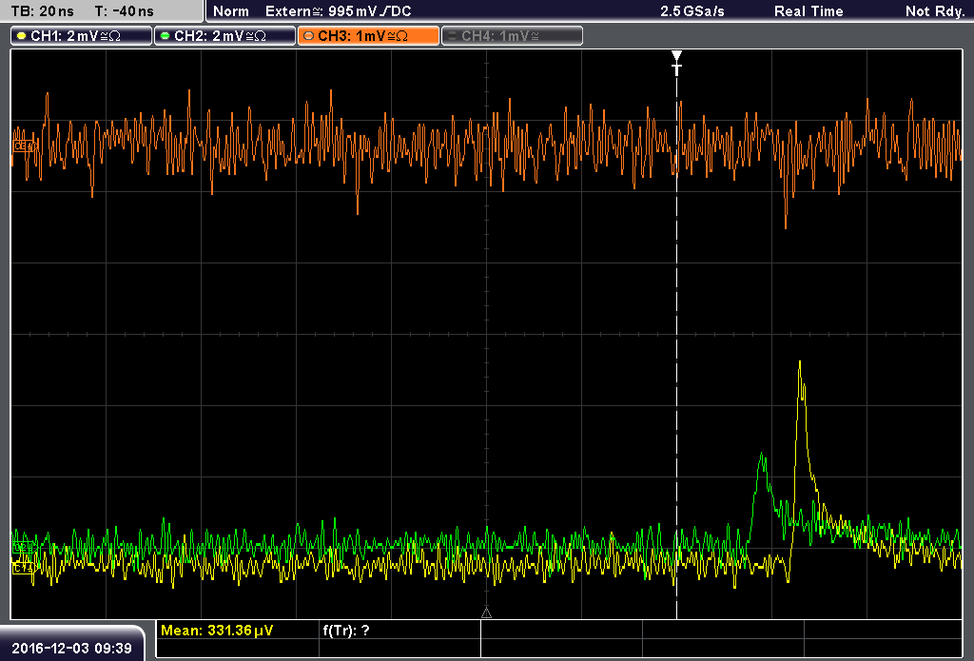Click the 2.5 GSa/s sample rate readout
The height and width of the screenshot is (661, 974).
(692, 11)
